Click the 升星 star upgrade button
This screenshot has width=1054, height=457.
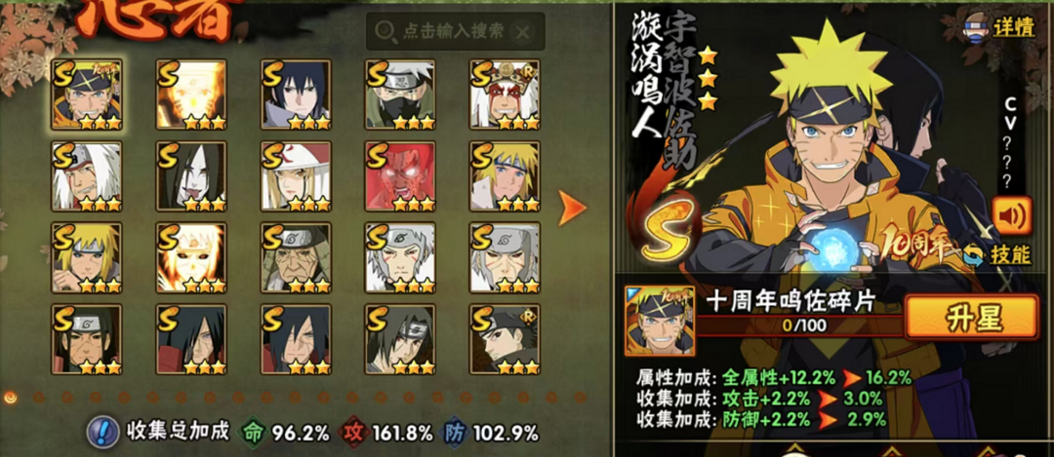pos(971,317)
